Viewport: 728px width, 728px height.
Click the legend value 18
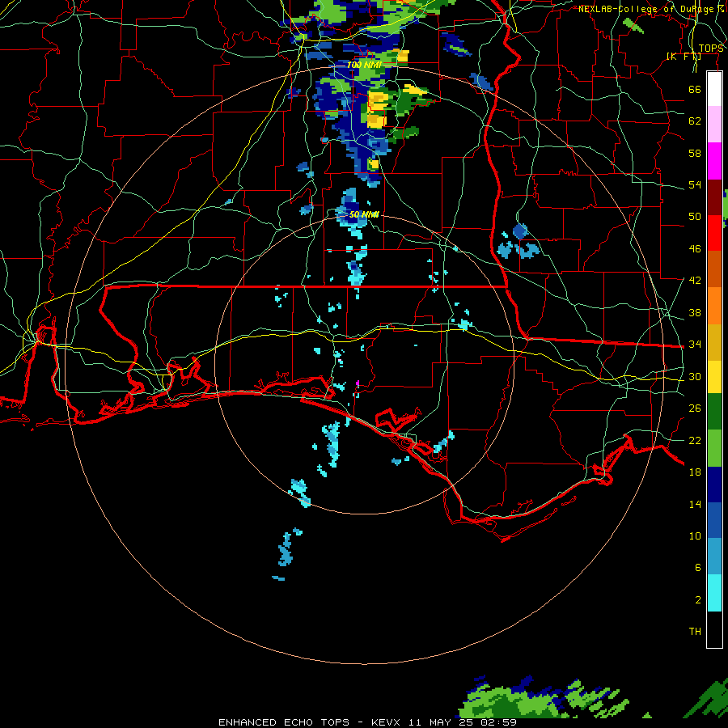click(x=695, y=472)
